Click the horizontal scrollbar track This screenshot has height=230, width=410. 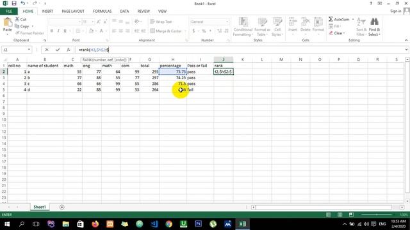(324, 207)
